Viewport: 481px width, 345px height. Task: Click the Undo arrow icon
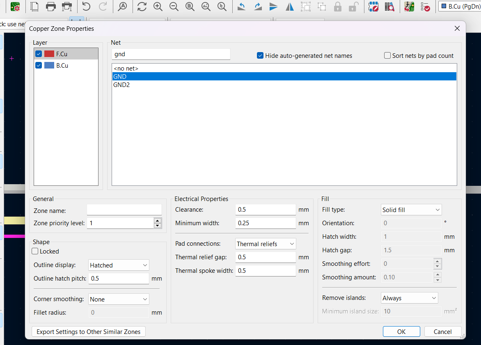coord(86,7)
